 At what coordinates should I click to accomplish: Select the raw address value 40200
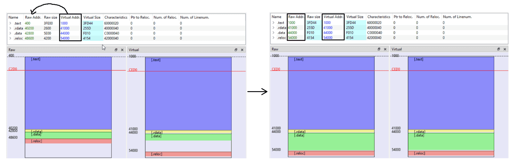pyautogui.click(x=29, y=28)
